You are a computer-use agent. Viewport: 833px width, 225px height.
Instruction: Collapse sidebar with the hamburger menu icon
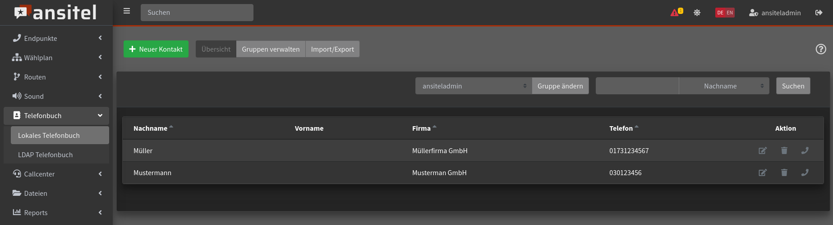click(127, 11)
